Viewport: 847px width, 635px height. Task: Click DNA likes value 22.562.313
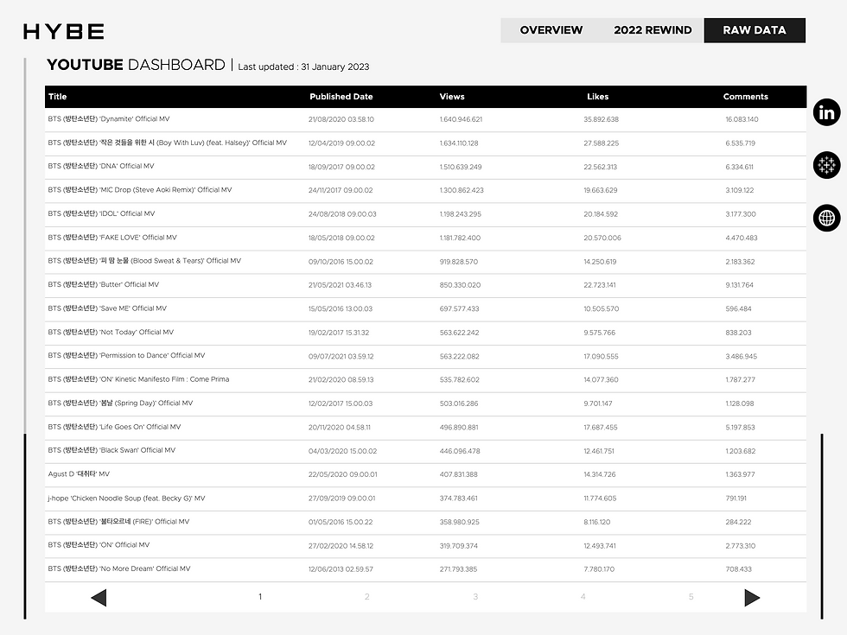(x=600, y=167)
